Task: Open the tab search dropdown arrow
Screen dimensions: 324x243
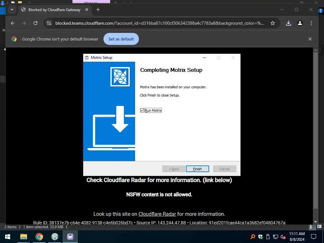Action: coord(12,9)
